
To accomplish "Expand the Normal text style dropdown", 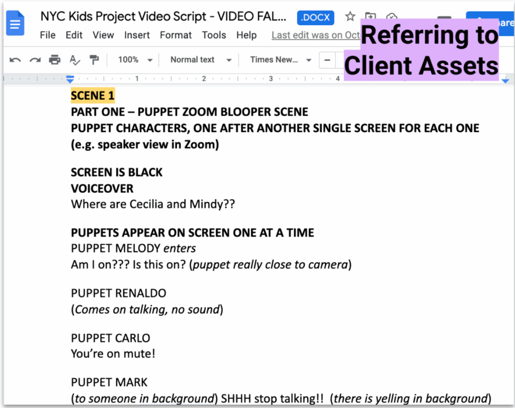I will tap(200, 60).
